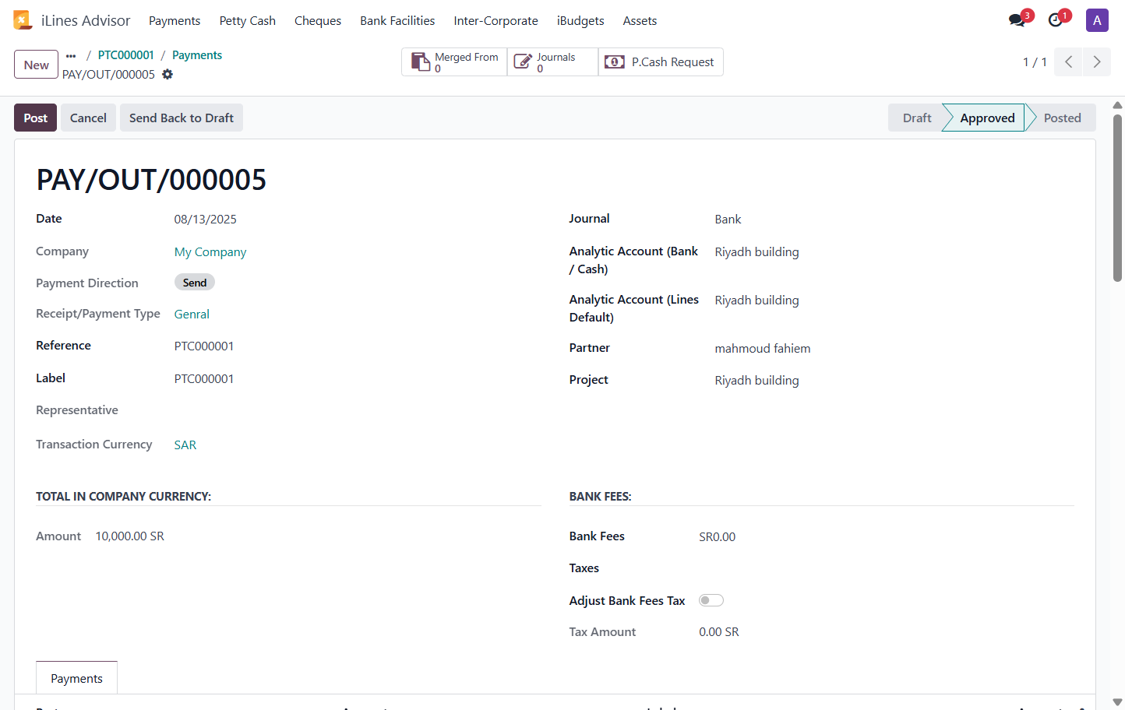Send the payment back to draft

pyautogui.click(x=182, y=118)
